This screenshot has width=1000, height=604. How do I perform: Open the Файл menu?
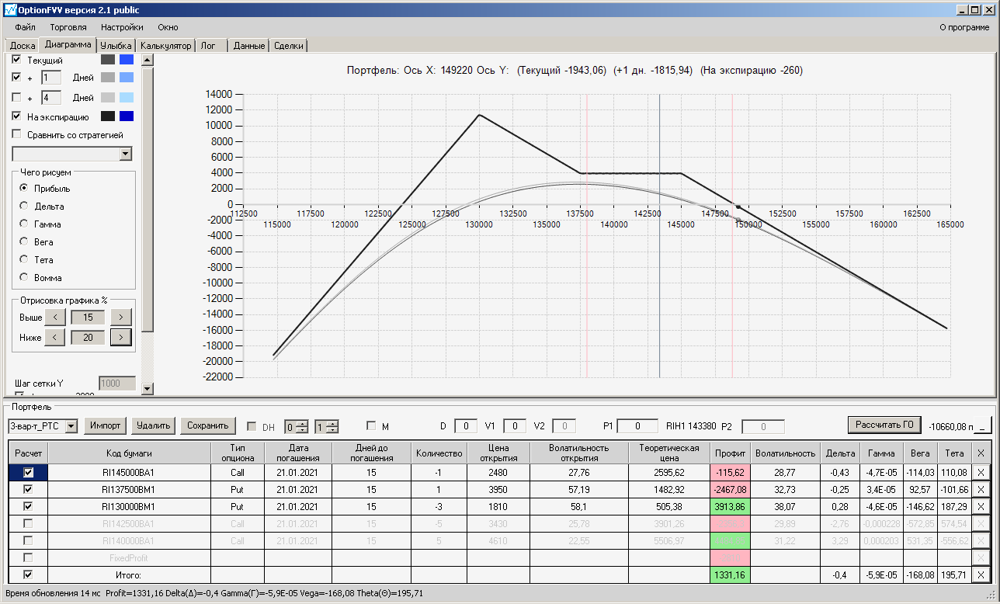click(x=25, y=27)
